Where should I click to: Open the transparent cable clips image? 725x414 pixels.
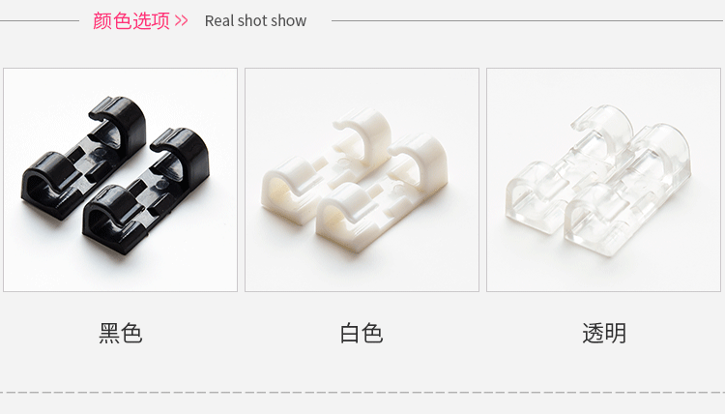pos(603,180)
